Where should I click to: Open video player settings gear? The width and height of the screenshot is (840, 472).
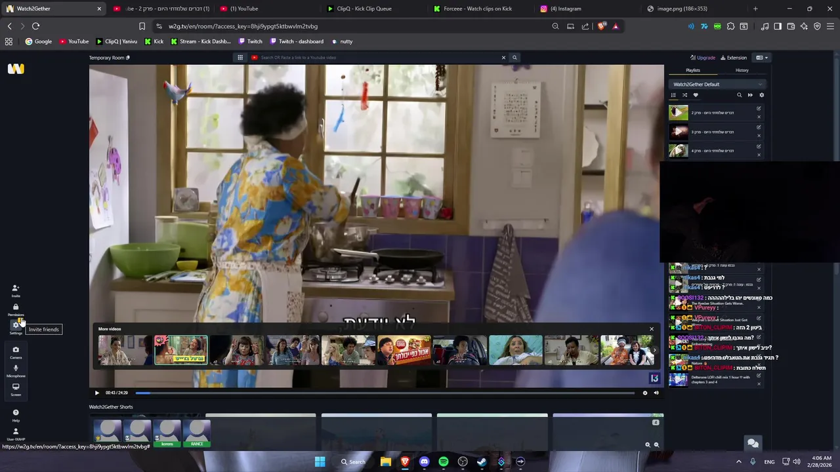click(x=645, y=393)
